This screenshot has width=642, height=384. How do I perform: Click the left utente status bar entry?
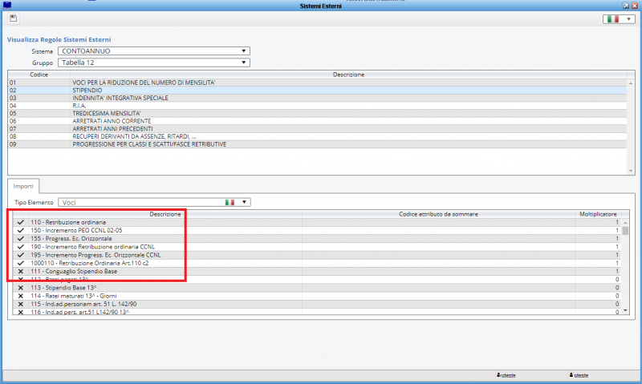tap(506, 375)
